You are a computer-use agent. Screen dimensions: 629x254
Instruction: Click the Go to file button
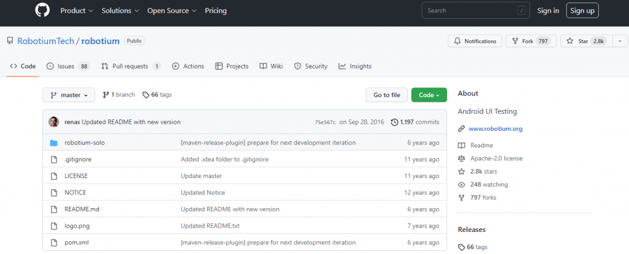click(x=387, y=95)
